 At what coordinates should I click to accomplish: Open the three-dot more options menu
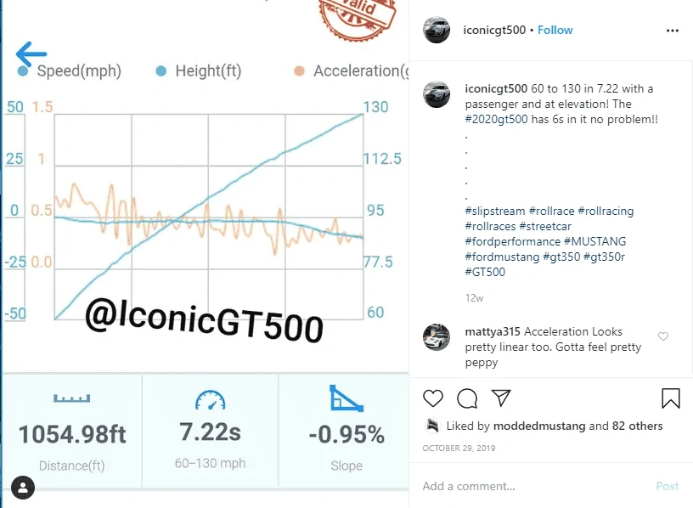(x=673, y=31)
